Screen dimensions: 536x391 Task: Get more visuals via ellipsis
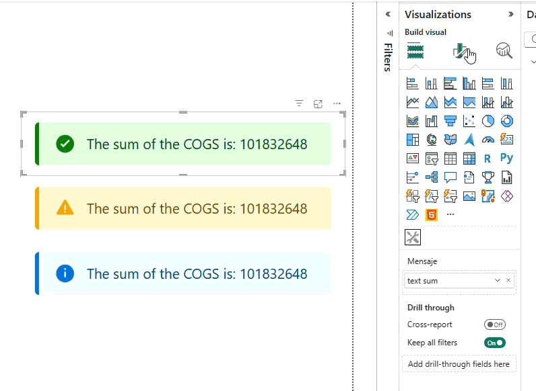click(x=450, y=215)
